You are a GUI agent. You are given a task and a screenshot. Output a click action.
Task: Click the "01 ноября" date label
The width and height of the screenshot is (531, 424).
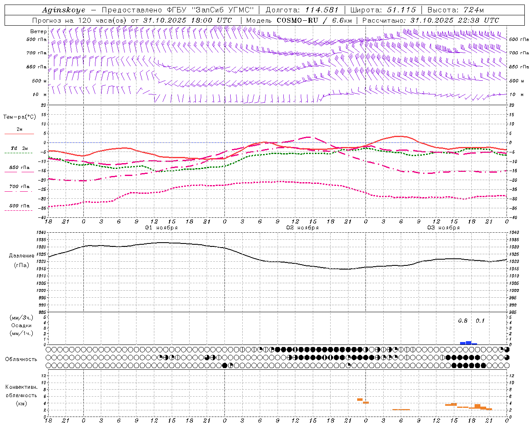pyautogui.click(x=161, y=228)
